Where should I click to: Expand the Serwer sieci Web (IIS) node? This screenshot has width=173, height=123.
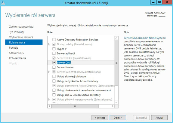pyautogui.click(x=49, y=72)
